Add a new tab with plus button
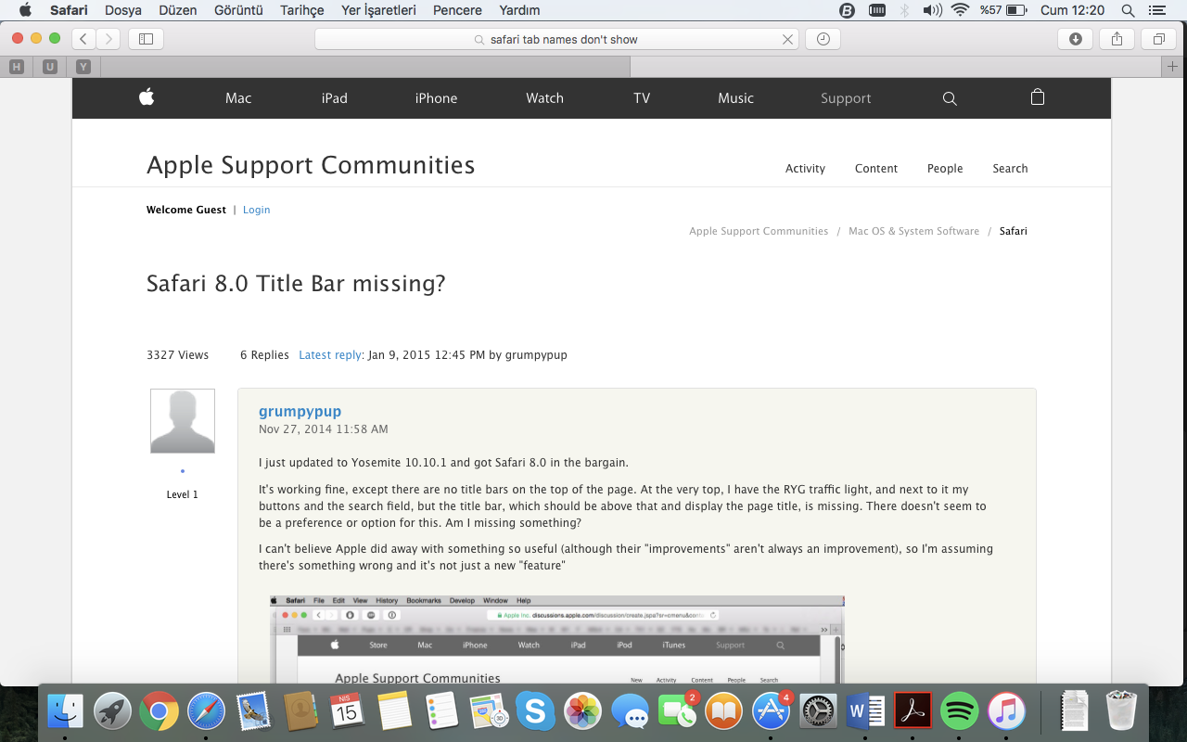1187x742 pixels. point(1173,67)
